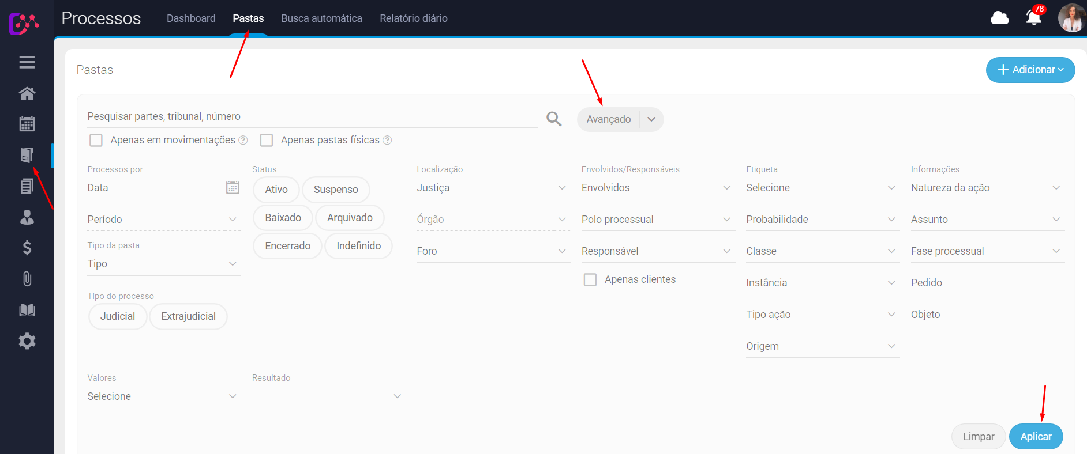This screenshot has height=454, width=1087.
Task: Click the hamburger menu icon in sidebar
Action: point(27,62)
